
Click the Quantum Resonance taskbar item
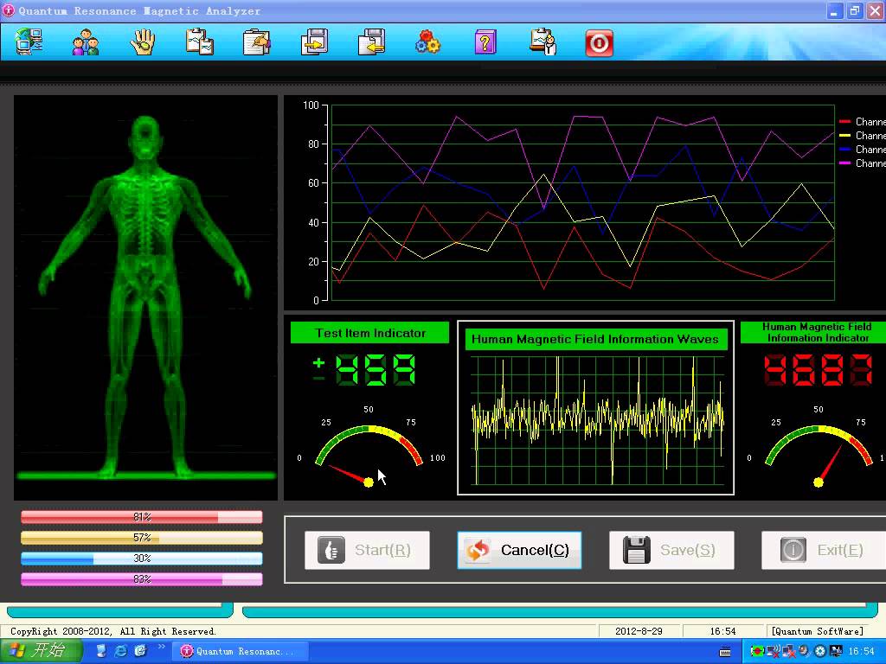pos(240,651)
